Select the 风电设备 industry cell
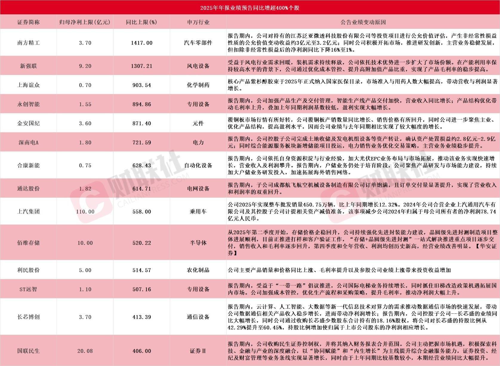500x366 pixels. point(198,66)
